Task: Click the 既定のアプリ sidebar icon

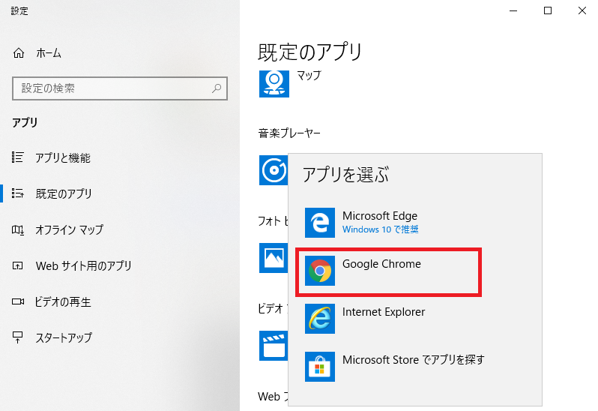Action: (17, 193)
